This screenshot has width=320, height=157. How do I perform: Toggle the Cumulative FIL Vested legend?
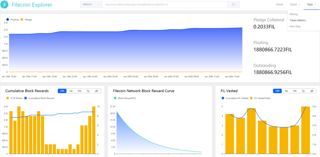click(235, 98)
